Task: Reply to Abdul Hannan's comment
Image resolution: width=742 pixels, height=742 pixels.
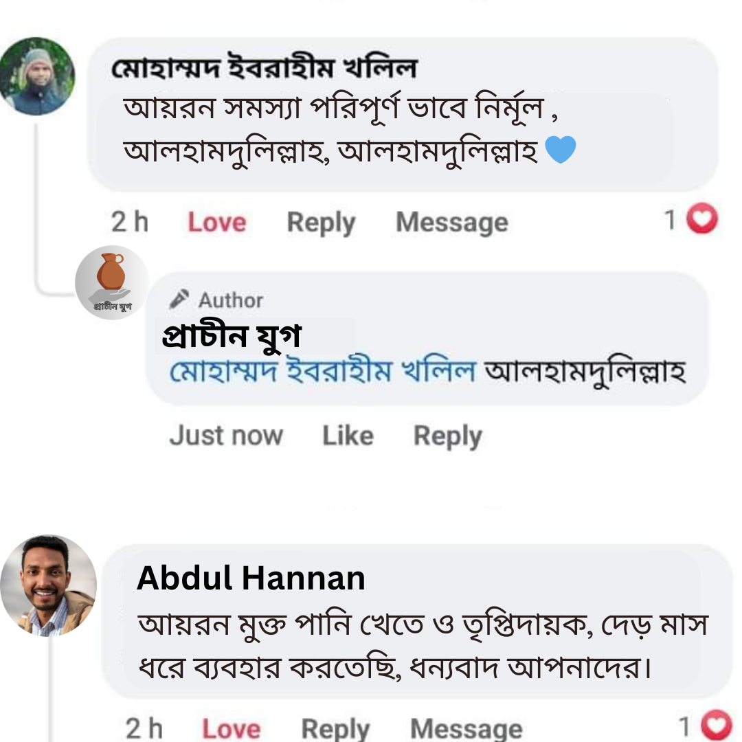Action: point(335,728)
